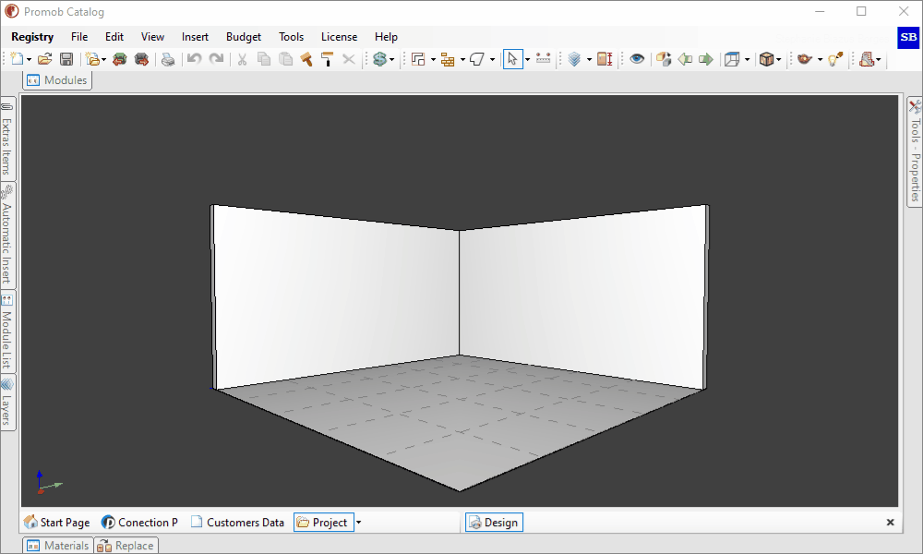The height and width of the screenshot is (554, 923).
Task: Click the green right arrow icon
Action: [706, 59]
